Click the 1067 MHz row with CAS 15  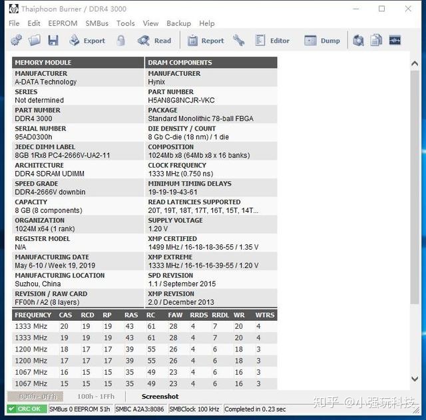[144, 383]
